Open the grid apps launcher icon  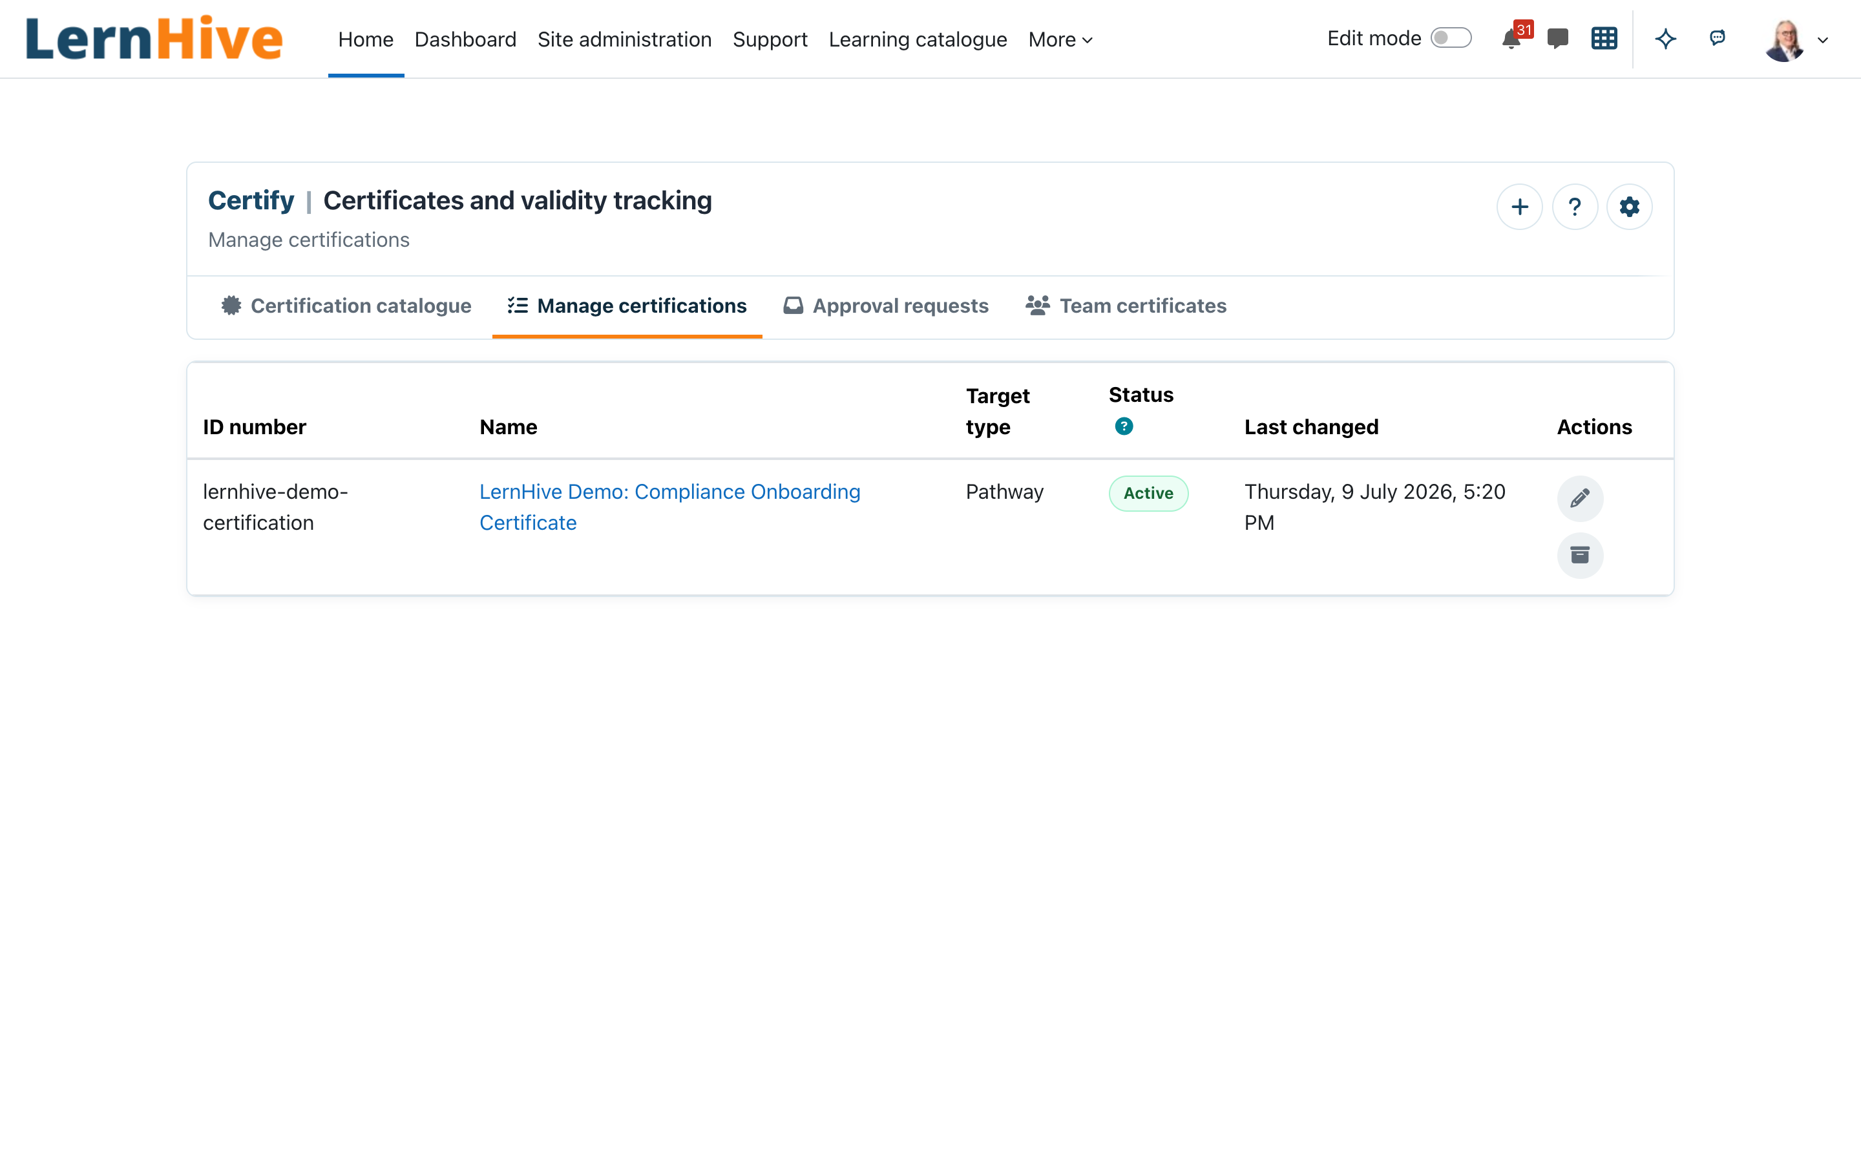point(1604,39)
